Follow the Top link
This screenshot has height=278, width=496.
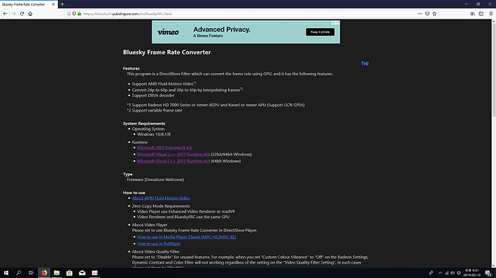(x=364, y=63)
